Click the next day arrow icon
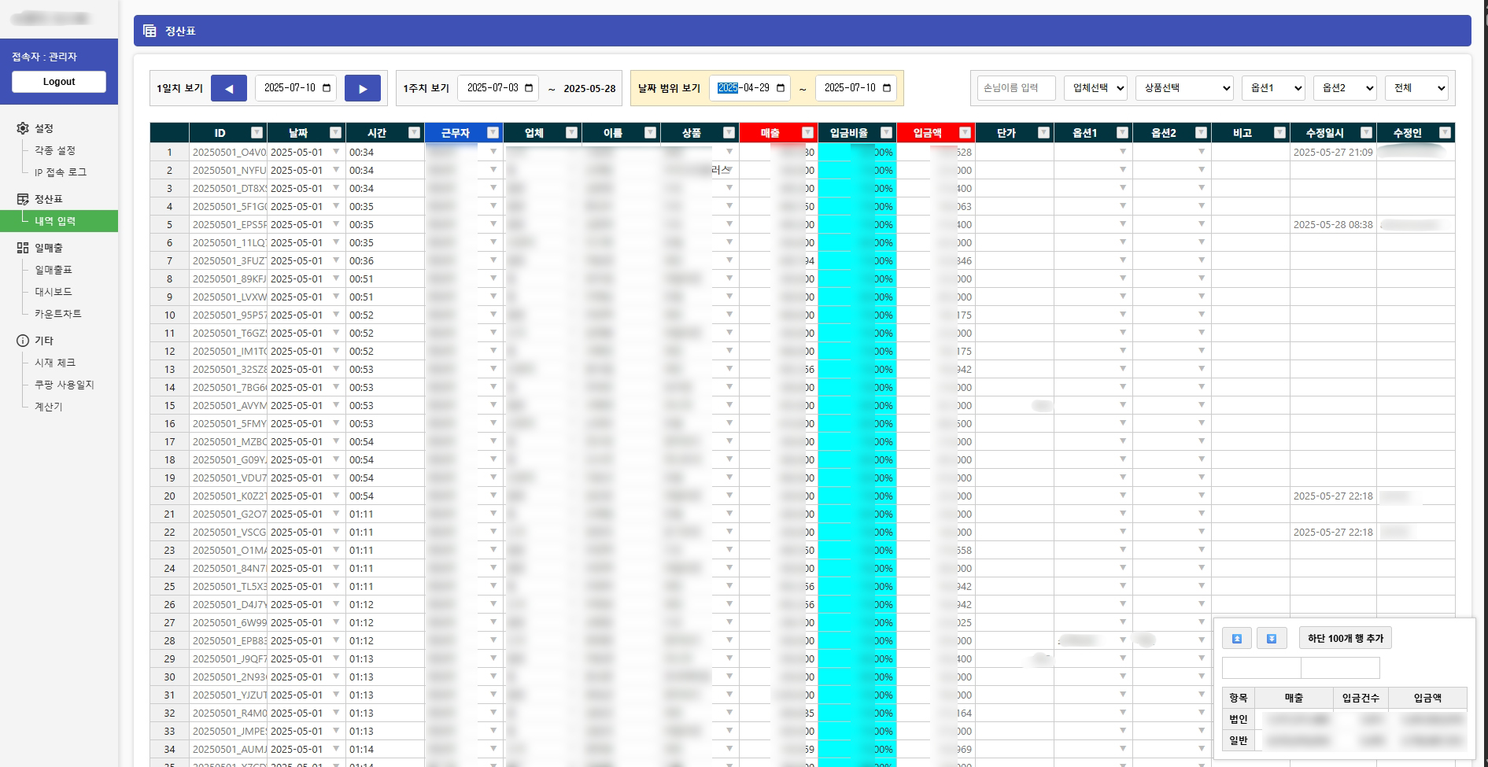The width and height of the screenshot is (1488, 767). coord(363,87)
